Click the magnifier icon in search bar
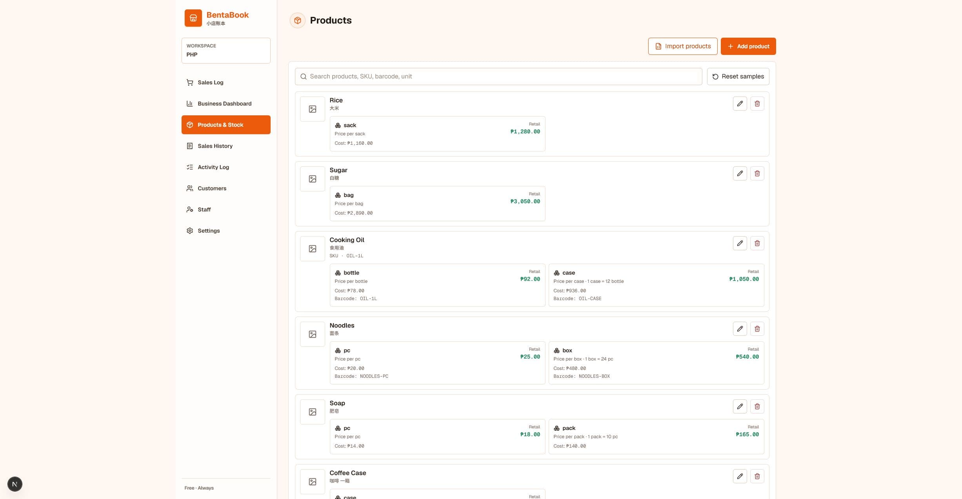 coord(303,76)
